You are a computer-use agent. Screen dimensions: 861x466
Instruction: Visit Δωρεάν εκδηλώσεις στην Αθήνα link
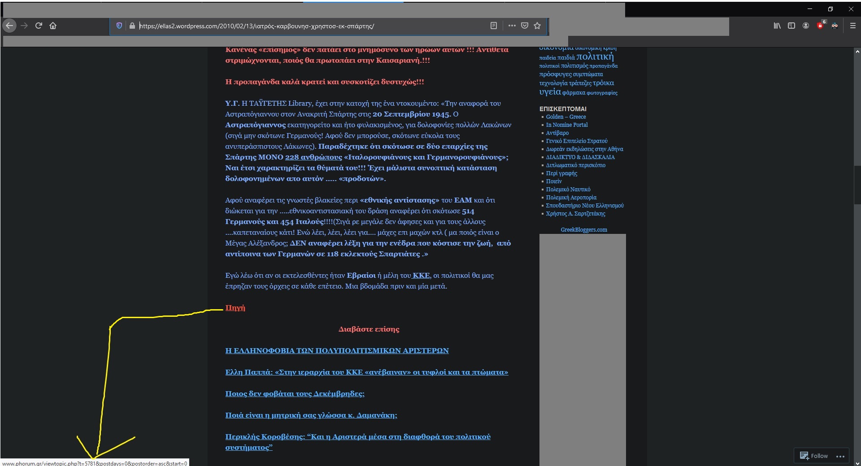click(x=584, y=149)
